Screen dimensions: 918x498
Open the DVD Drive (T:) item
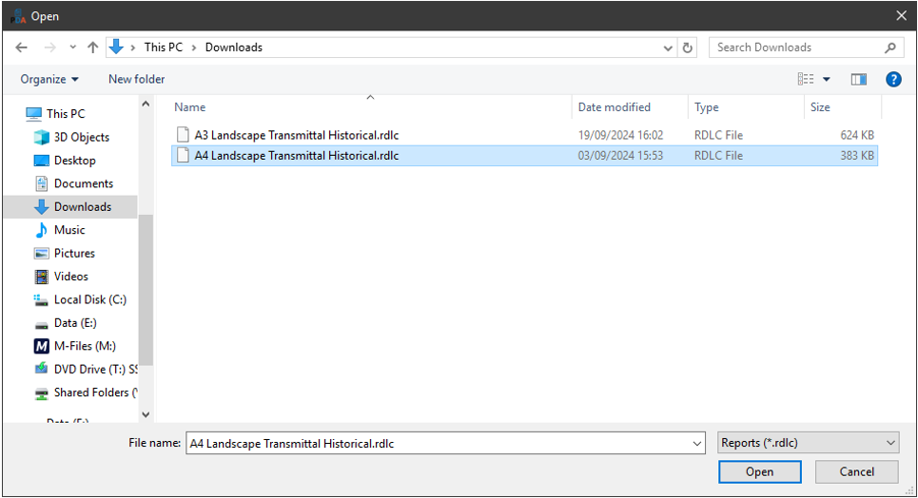coord(95,369)
